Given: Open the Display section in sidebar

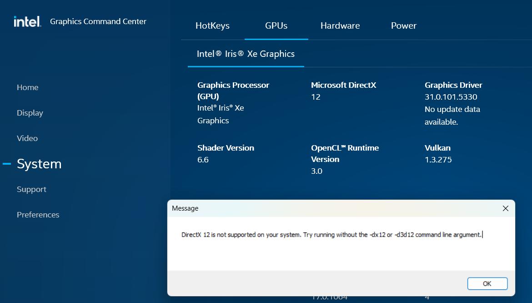Looking at the screenshot, I should pos(30,113).
